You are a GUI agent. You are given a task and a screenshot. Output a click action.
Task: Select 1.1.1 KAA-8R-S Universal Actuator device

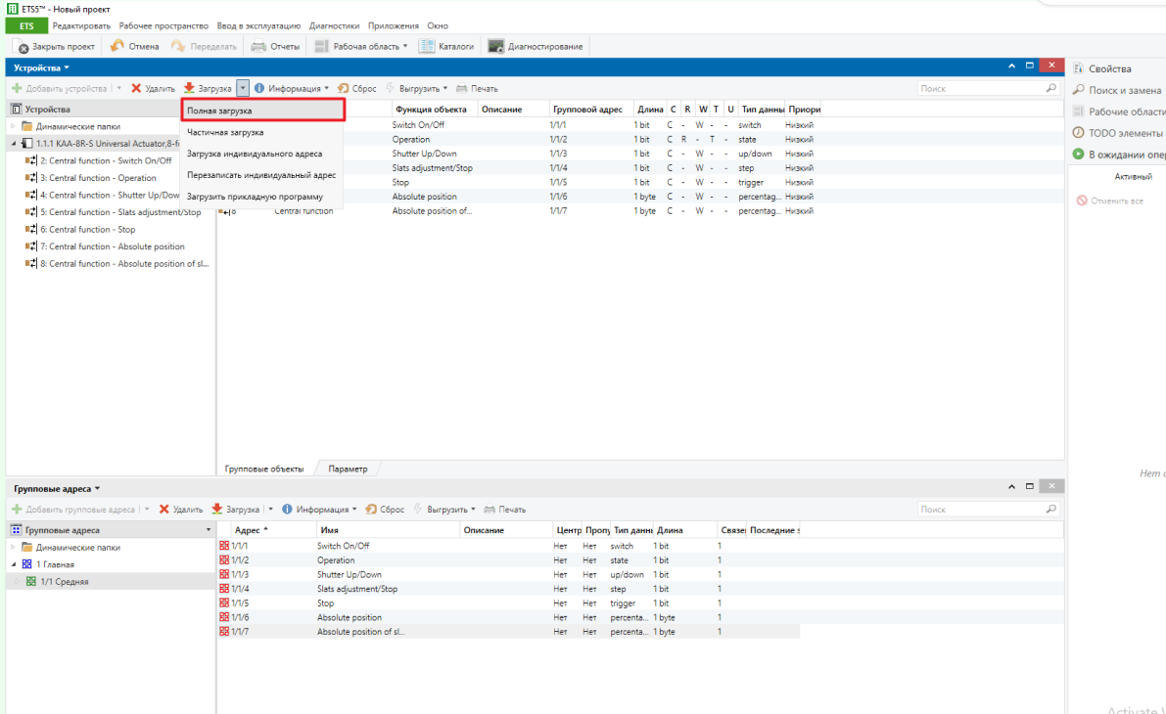click(101, 144)
